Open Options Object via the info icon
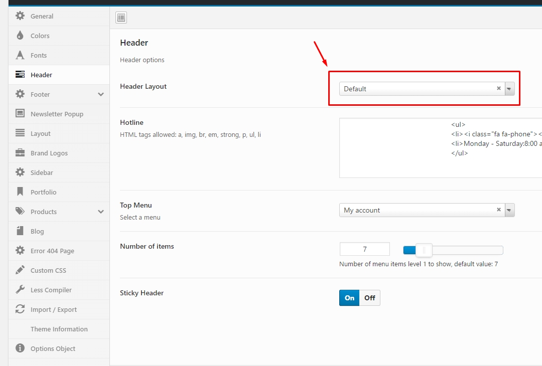 click(x=20, y=348)
